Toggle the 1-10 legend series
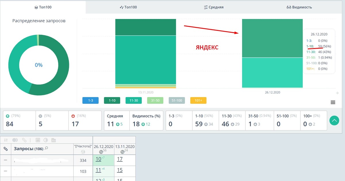The height and width of the screenshot is (181, 345). pos(112,100)
